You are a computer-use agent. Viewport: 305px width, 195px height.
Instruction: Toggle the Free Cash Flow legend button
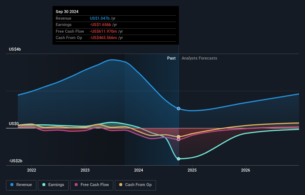coord(92,185)
